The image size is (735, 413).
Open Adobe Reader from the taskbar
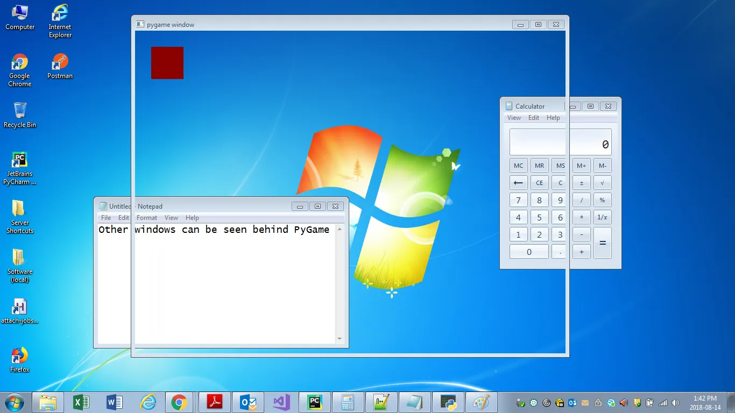coord(215,402)
